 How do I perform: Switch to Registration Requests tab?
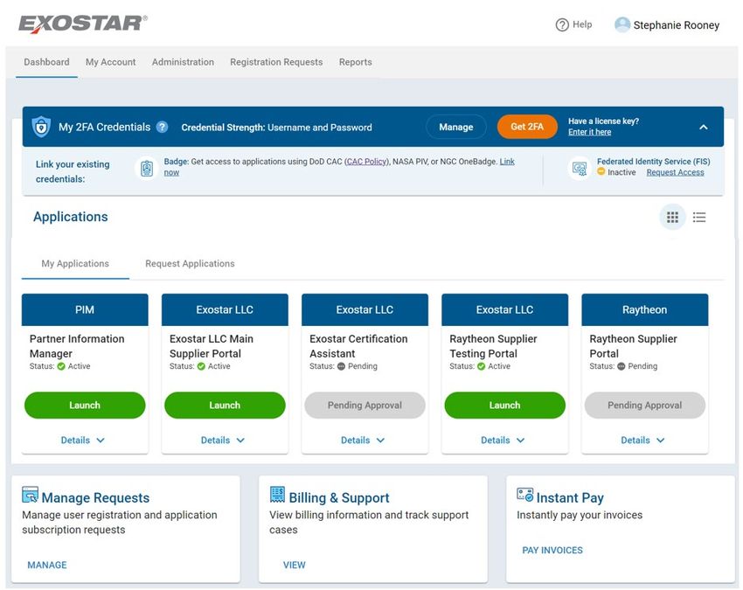pos(276,62)
